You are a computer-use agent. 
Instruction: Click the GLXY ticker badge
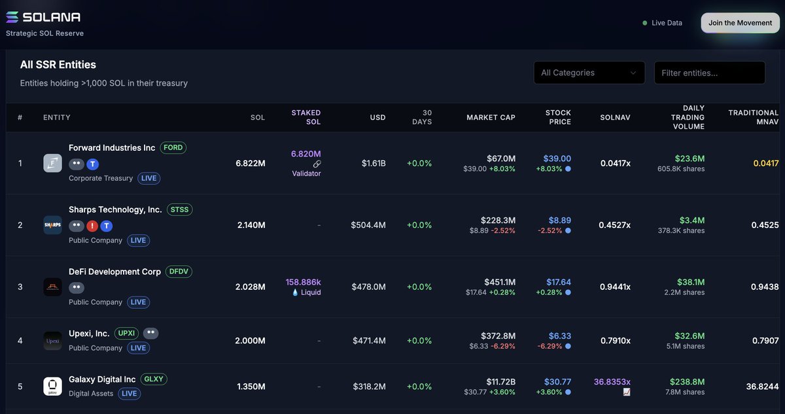tap(153, 379)
